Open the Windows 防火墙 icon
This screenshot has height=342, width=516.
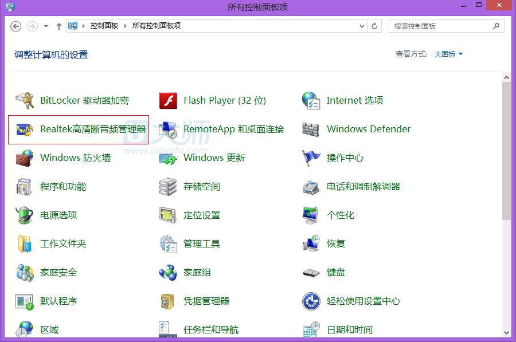coord(25,158)
